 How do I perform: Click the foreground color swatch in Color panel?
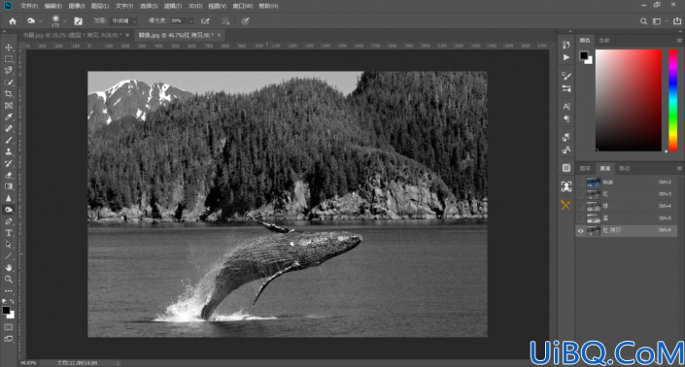point(584,55)
